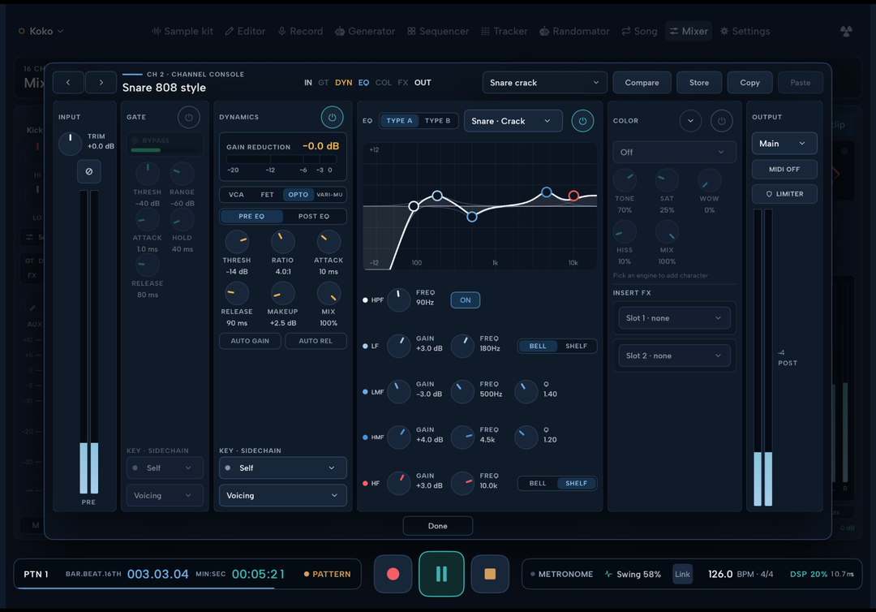Click the Done button
876x612 pixels.
438,526
